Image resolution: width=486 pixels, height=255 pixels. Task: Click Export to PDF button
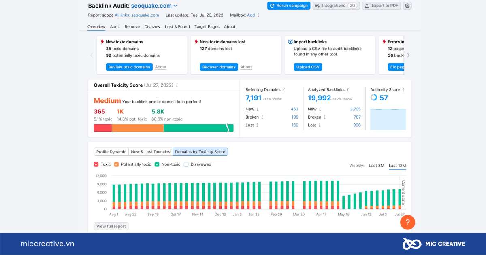click(381, 6)
